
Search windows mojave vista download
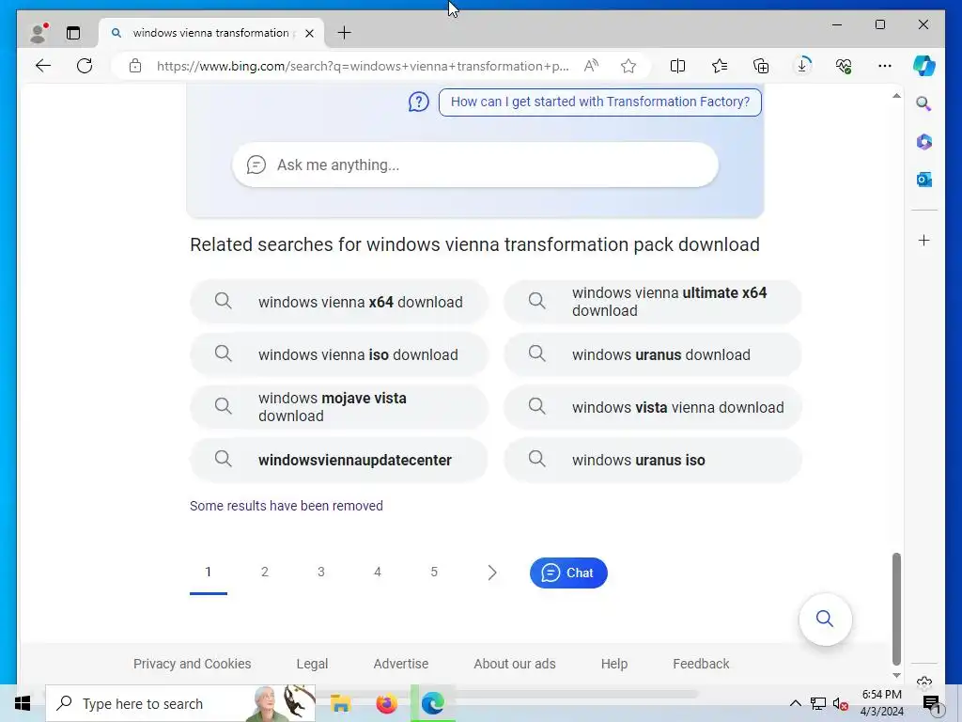[338, 407]
